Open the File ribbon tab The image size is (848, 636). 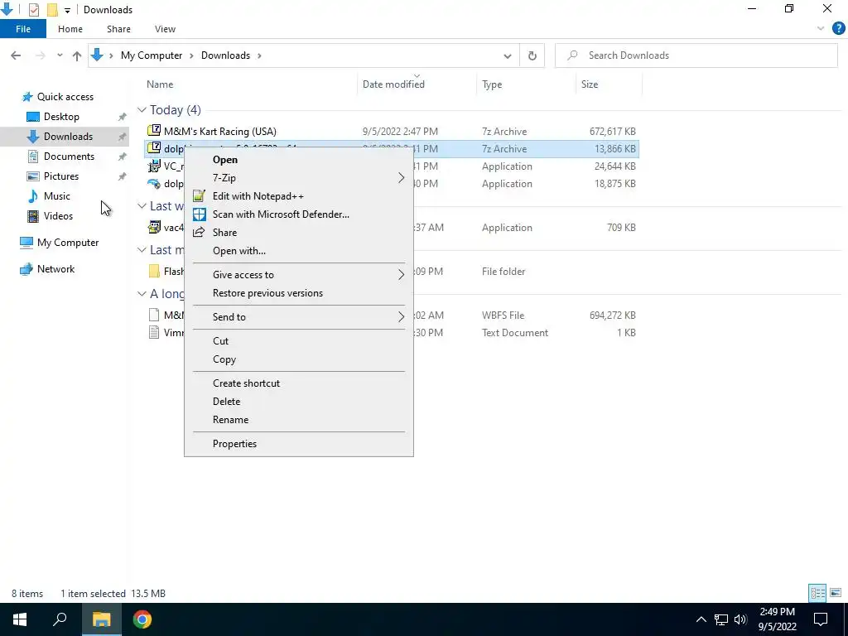tap(22, 29)
